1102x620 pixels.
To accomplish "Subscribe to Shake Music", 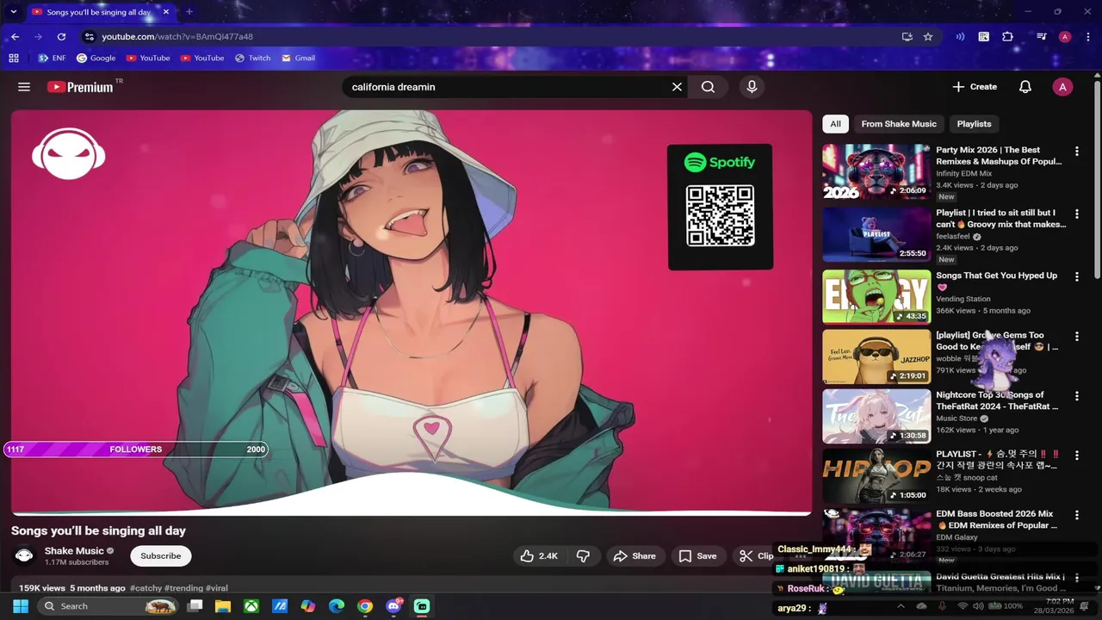I will click(161, 556).
